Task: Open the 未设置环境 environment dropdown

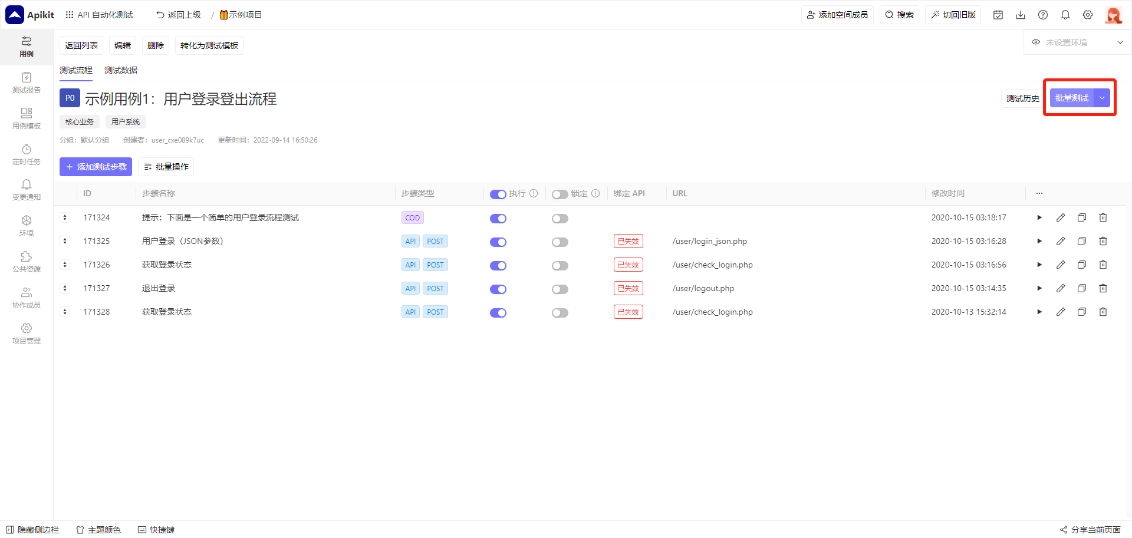Action: point(1077,42)
